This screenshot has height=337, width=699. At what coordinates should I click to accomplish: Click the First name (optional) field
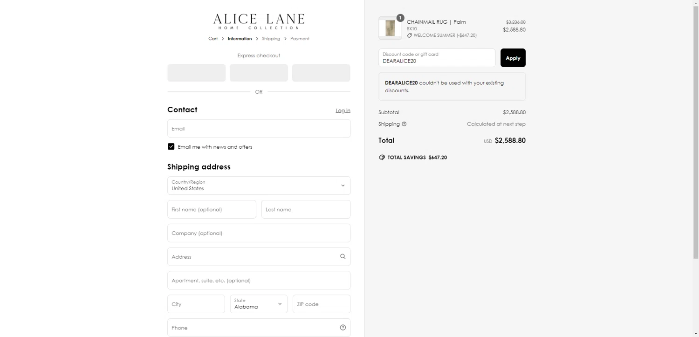coord(212,209)
